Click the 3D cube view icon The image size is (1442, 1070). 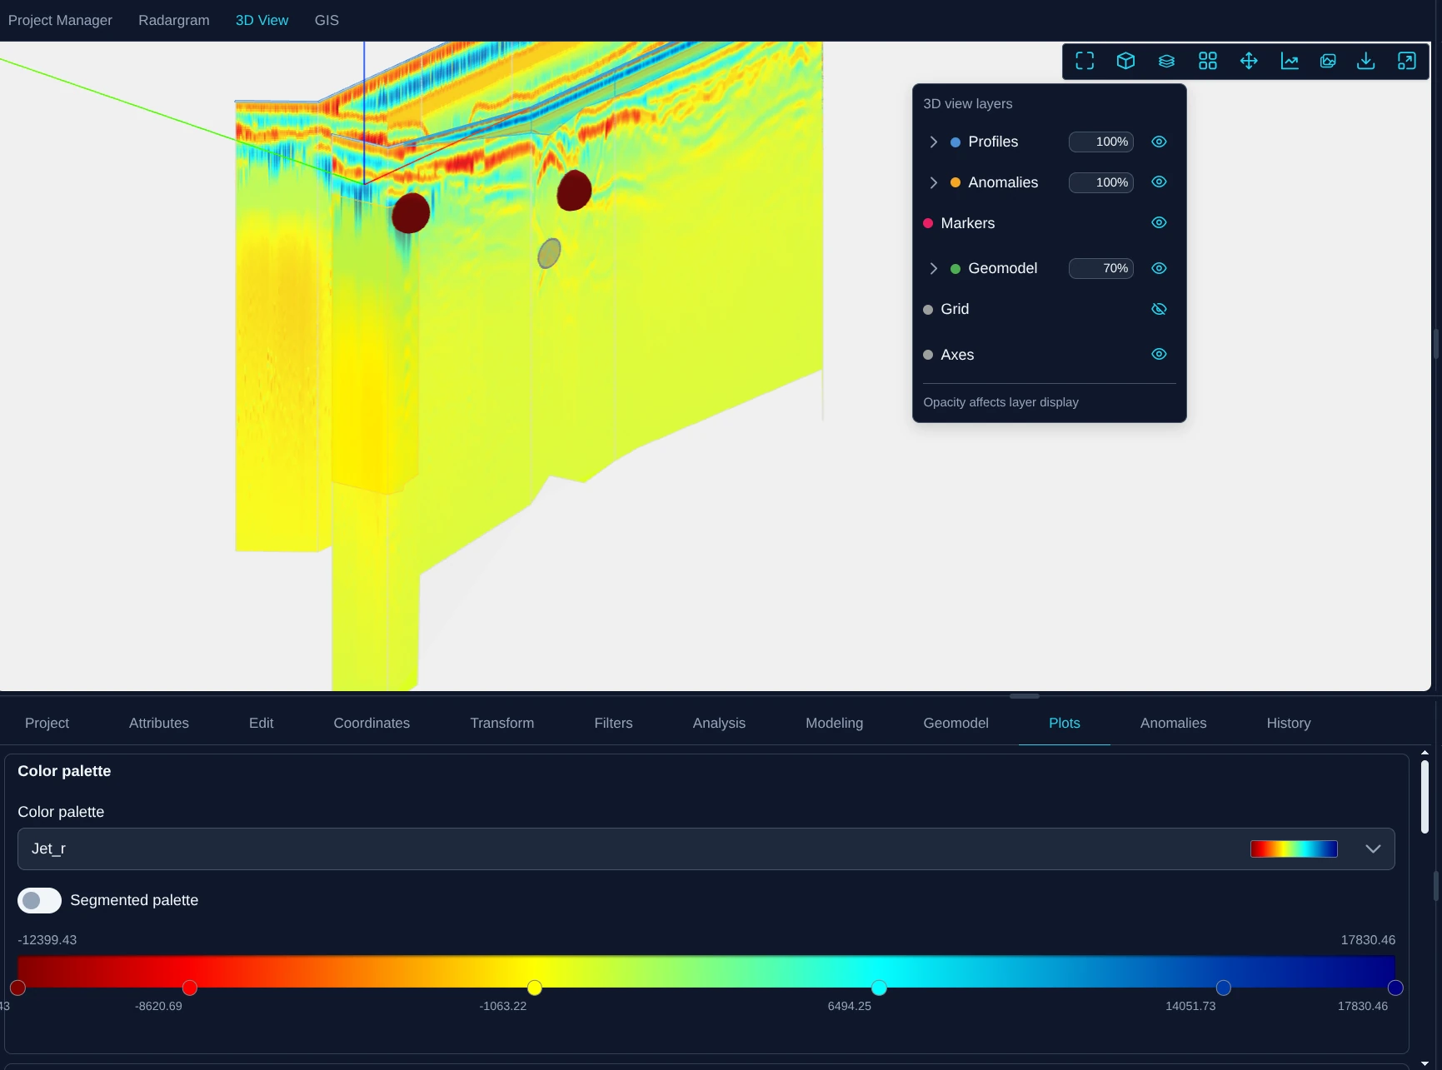click(1125, 61)
